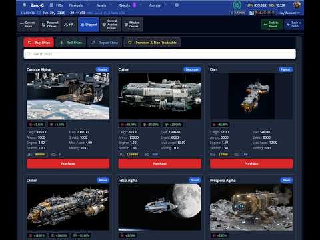Open the General Store tab

coord(28,25)
